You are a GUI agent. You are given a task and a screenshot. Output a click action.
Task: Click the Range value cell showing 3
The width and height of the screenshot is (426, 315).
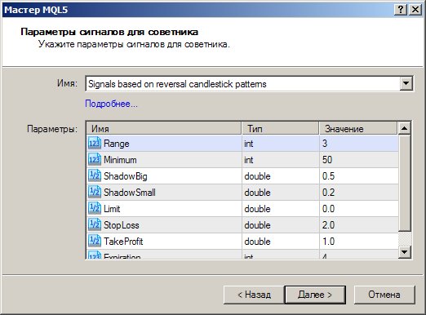point(359,144)
